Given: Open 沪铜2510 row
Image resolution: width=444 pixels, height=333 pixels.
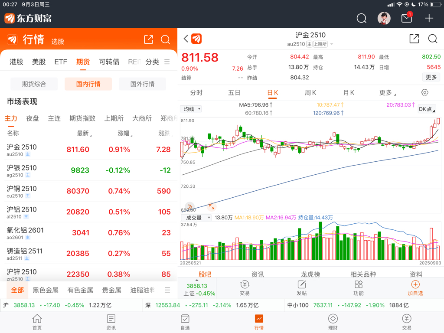Looking at the screenshot, I should click(89, 191).
